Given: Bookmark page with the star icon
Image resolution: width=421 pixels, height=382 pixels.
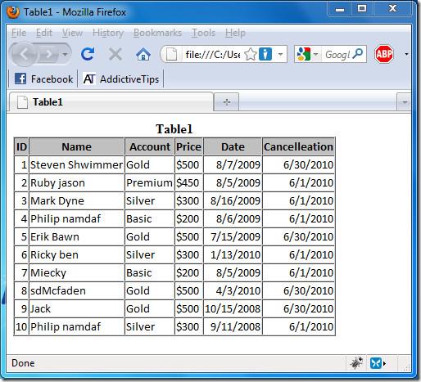Looking at the screenshot, I should 251,54.
